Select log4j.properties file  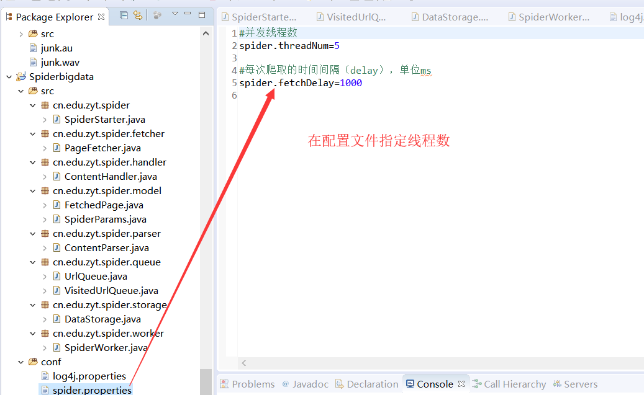click(x=89, y=376)
